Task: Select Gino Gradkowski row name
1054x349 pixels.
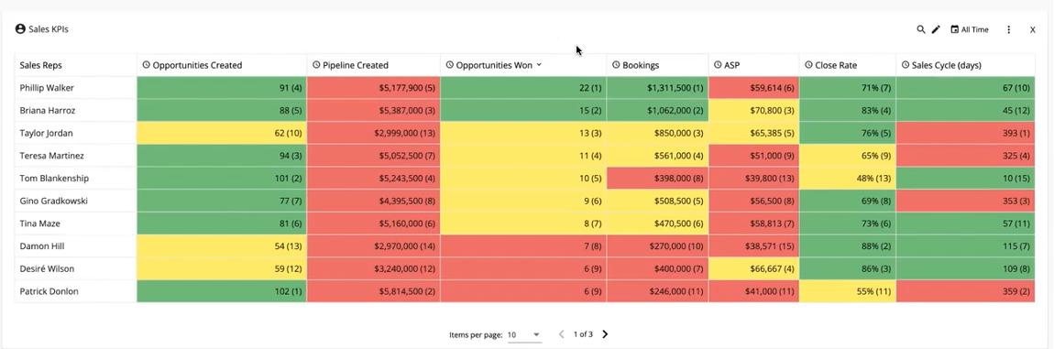Action: pos(54,201)
